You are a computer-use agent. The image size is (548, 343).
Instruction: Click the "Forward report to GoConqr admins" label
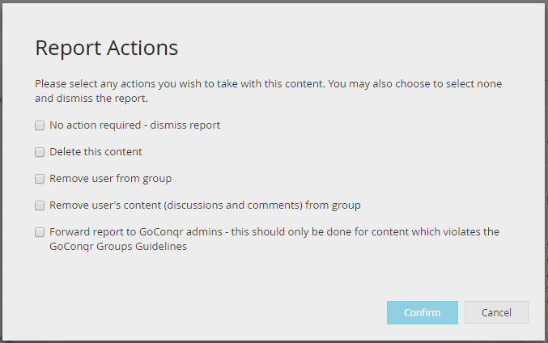click(135, 232)
